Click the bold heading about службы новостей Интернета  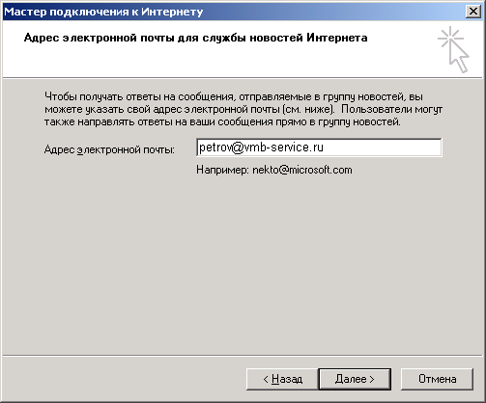[x=195, y=38]
